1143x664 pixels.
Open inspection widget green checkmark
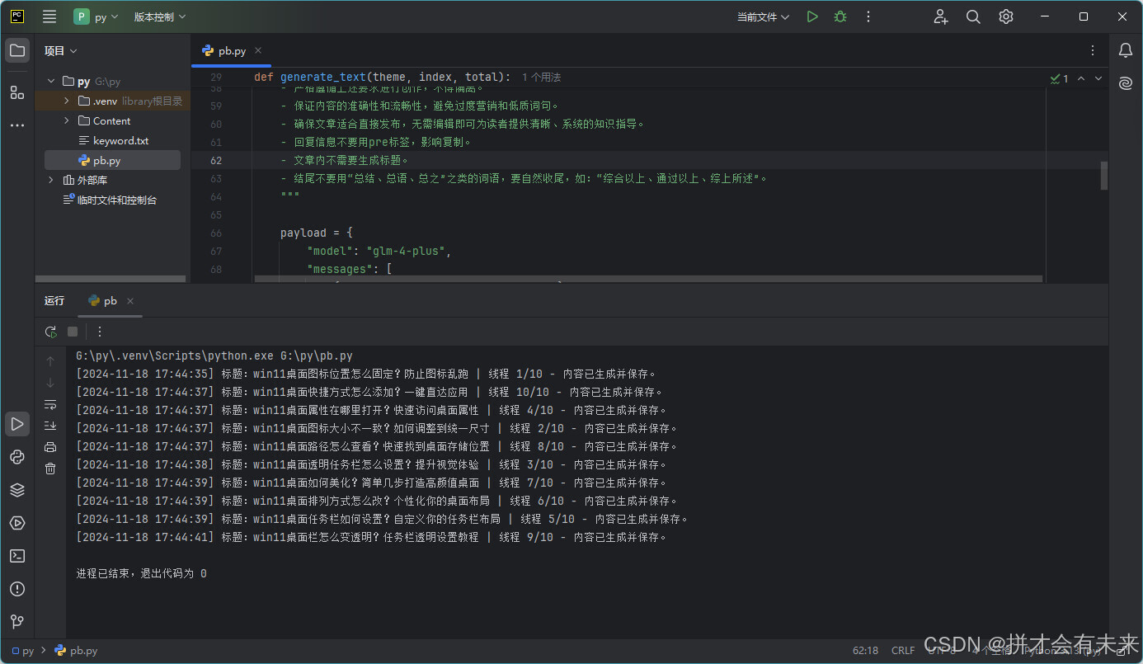[x=1060, y=78]
